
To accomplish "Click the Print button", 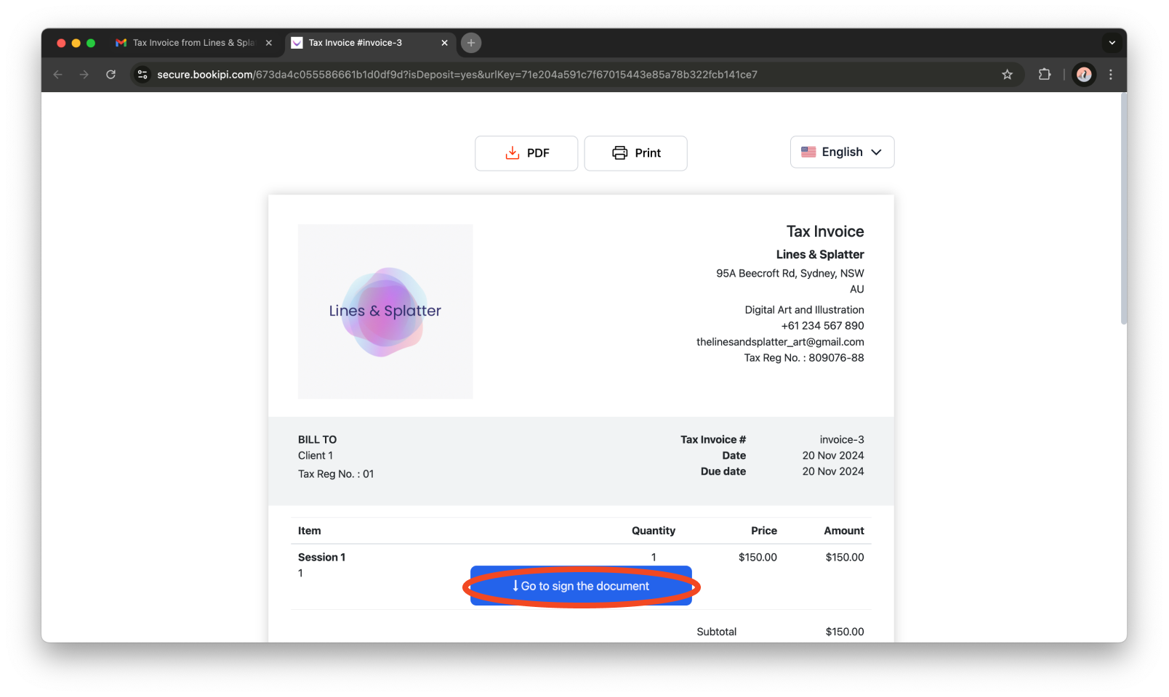I will tap(635, 153).
